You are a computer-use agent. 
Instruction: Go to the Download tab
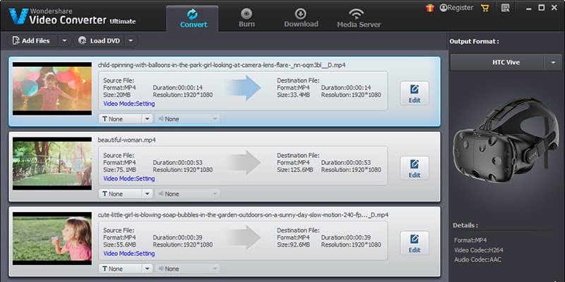coord(301,18)
